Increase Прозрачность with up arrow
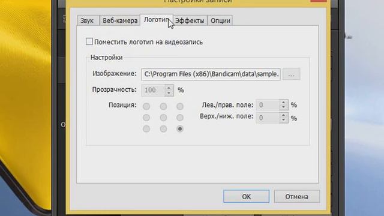Screen dimensions: 384x216 point(169,88)
